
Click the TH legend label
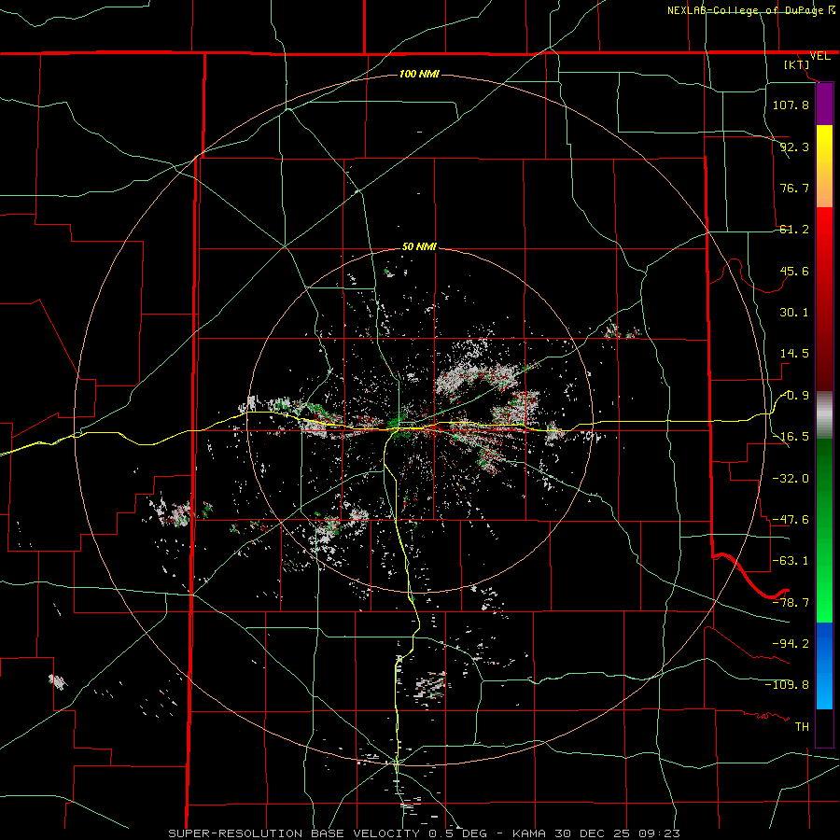pos(802,727)
